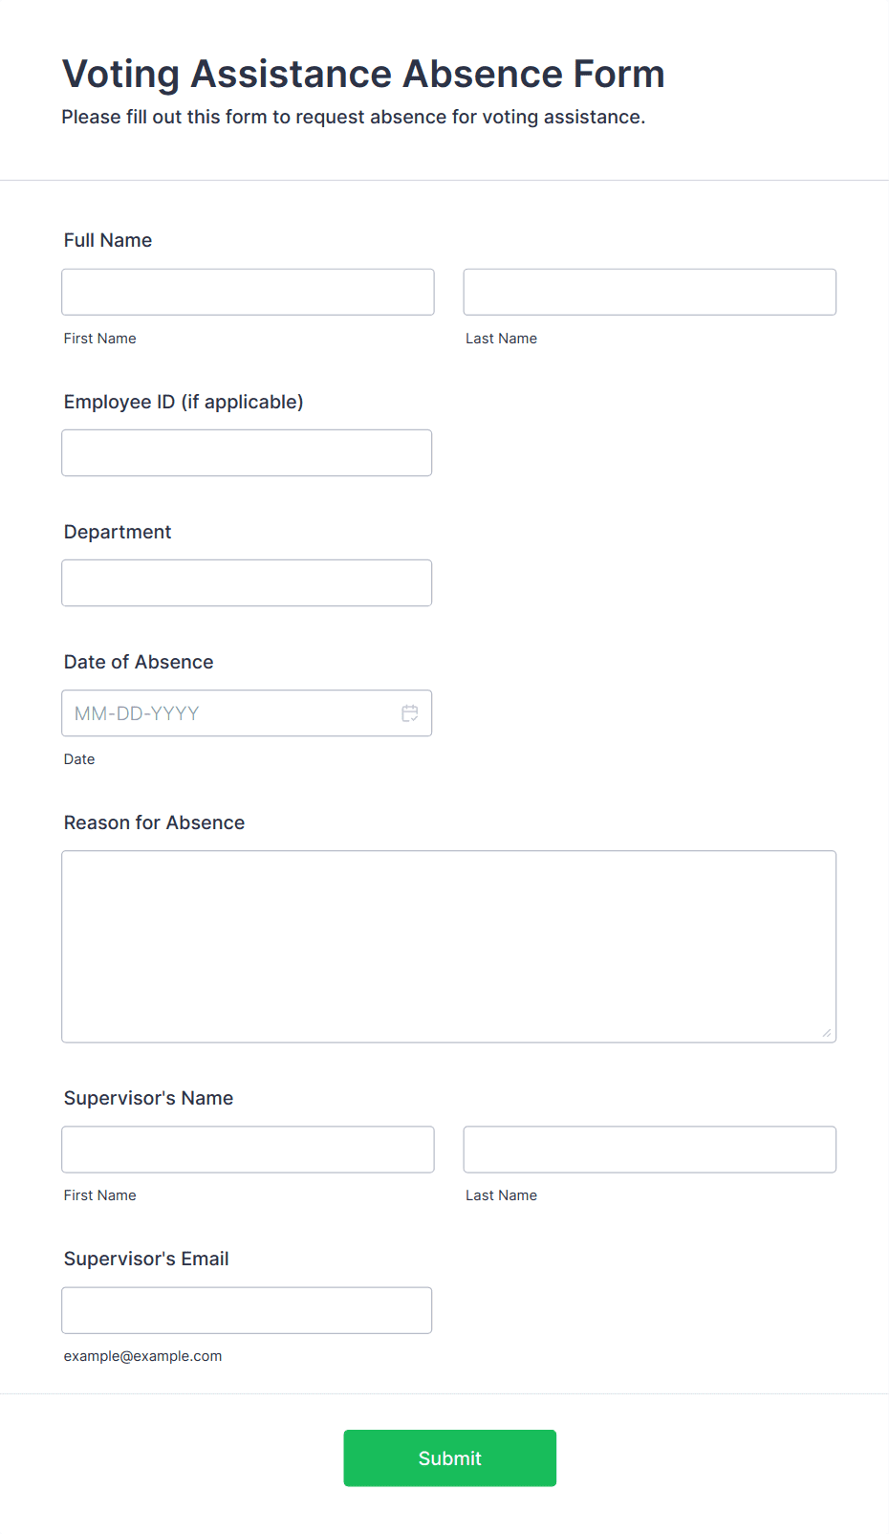Click the Voting Assistance Absence Form heading
Image resolution: width=889 pixels, height=1534 pixels.
coord(363,74)
